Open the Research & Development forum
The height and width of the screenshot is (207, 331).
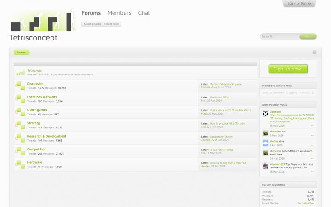46,136
